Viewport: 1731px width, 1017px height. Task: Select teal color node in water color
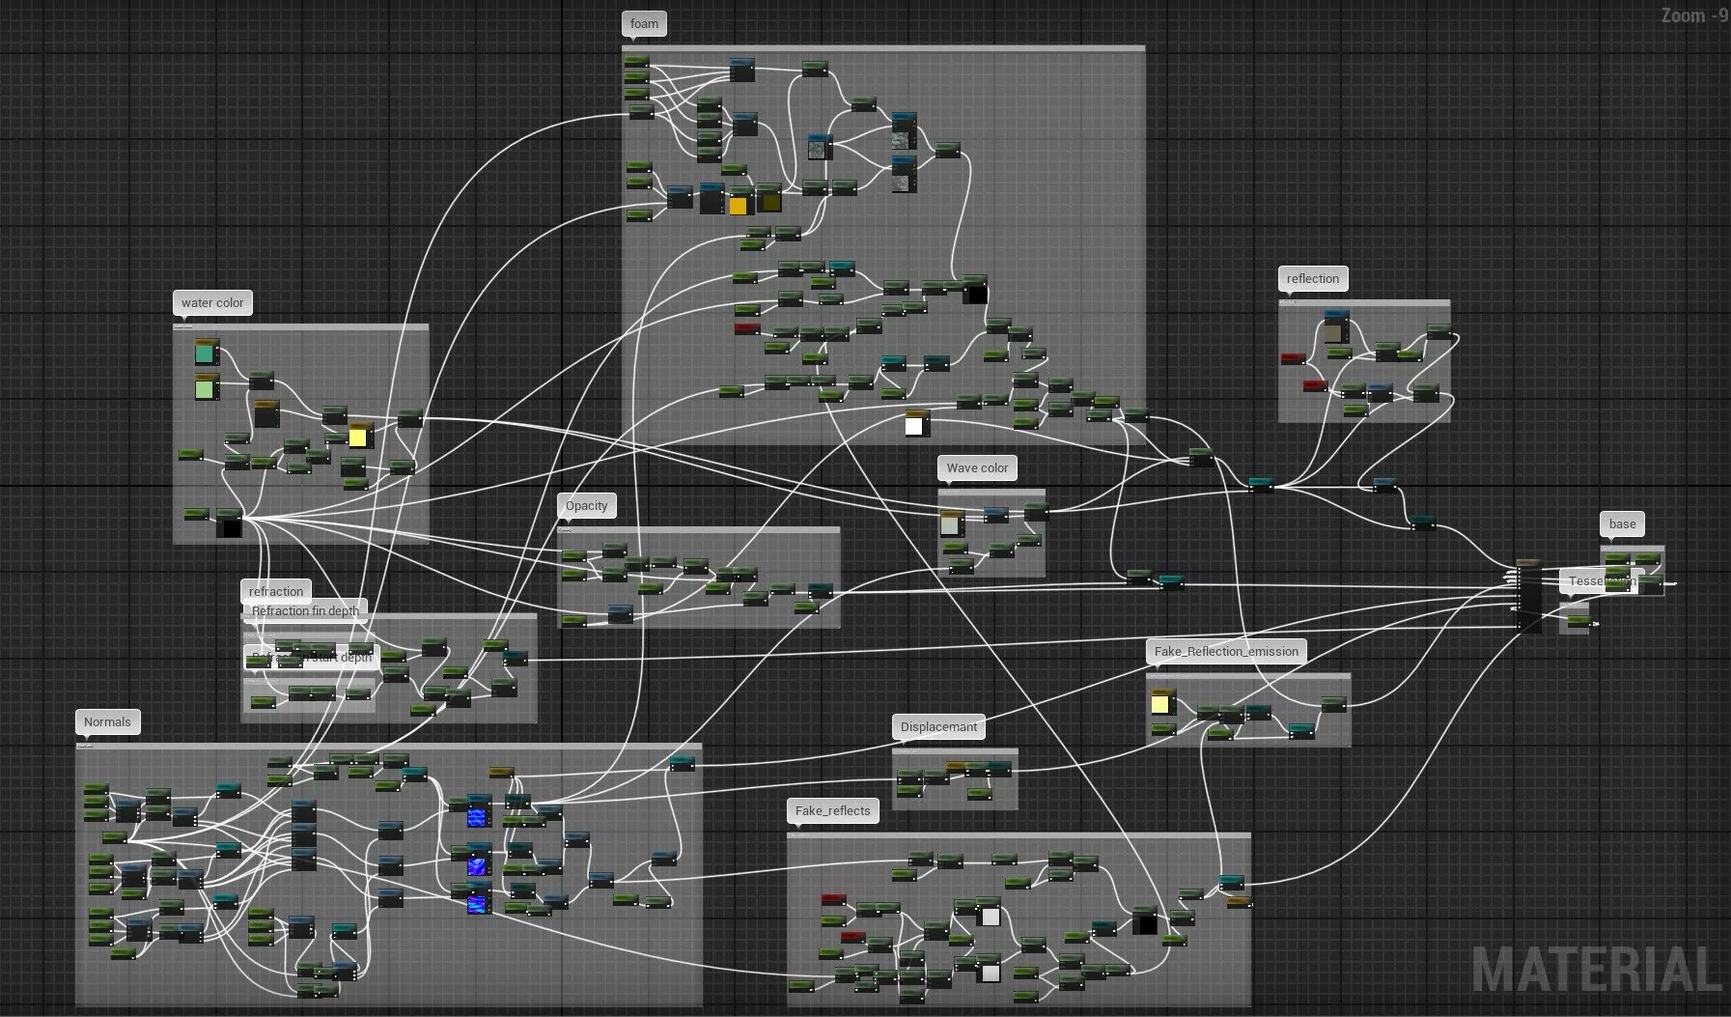click(207, 352)
